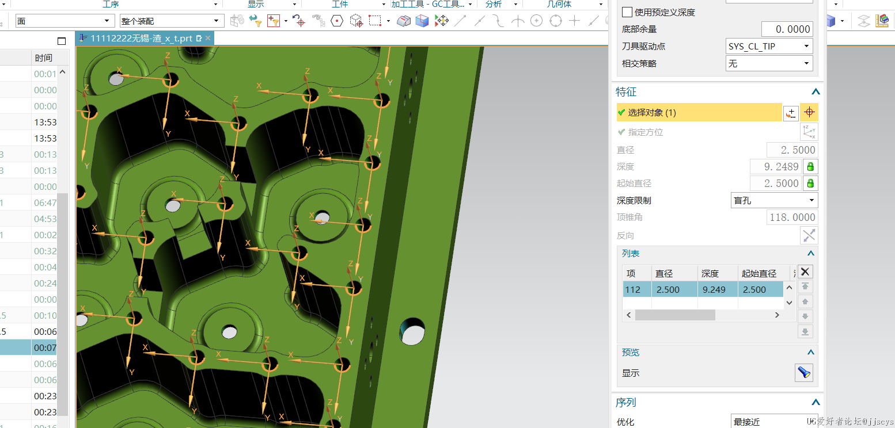Click the 深度 column header in list
The width and height of the screenshot is (895, 428).
pos(718,273)
